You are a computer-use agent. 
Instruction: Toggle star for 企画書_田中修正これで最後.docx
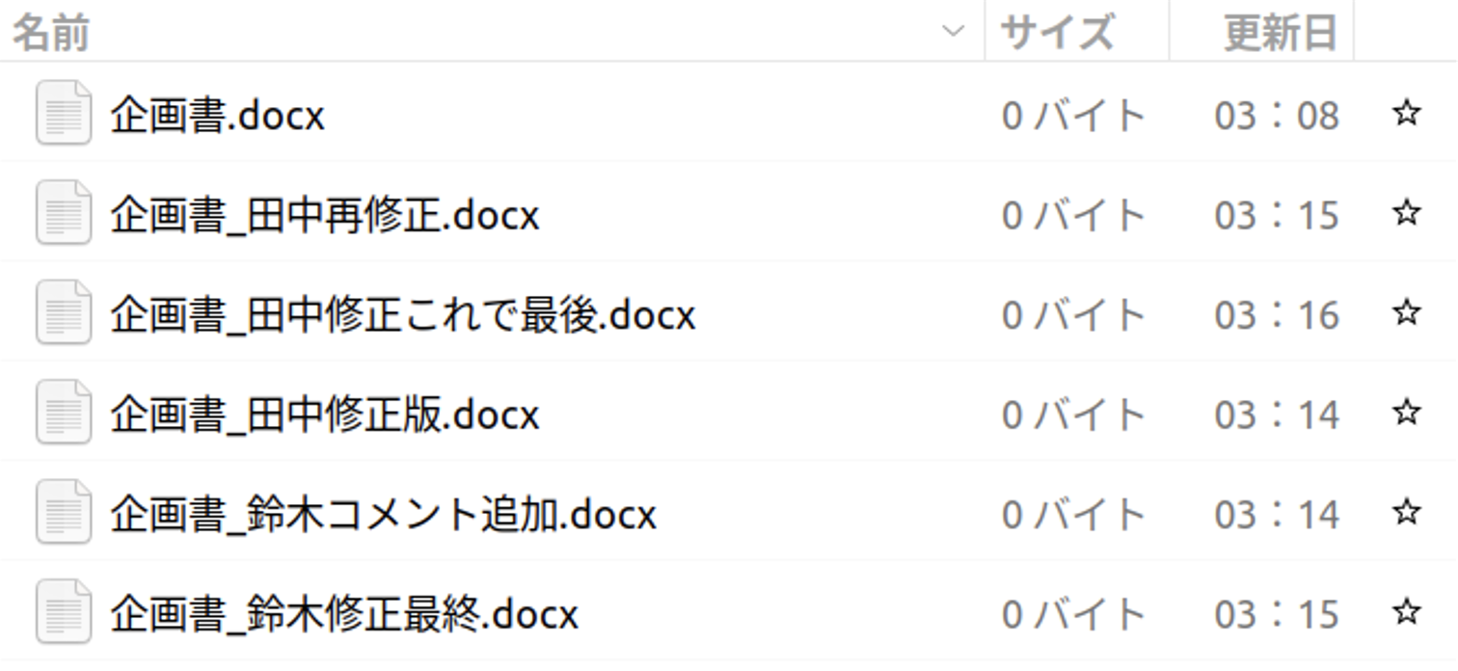click(x=1407, y=313)
